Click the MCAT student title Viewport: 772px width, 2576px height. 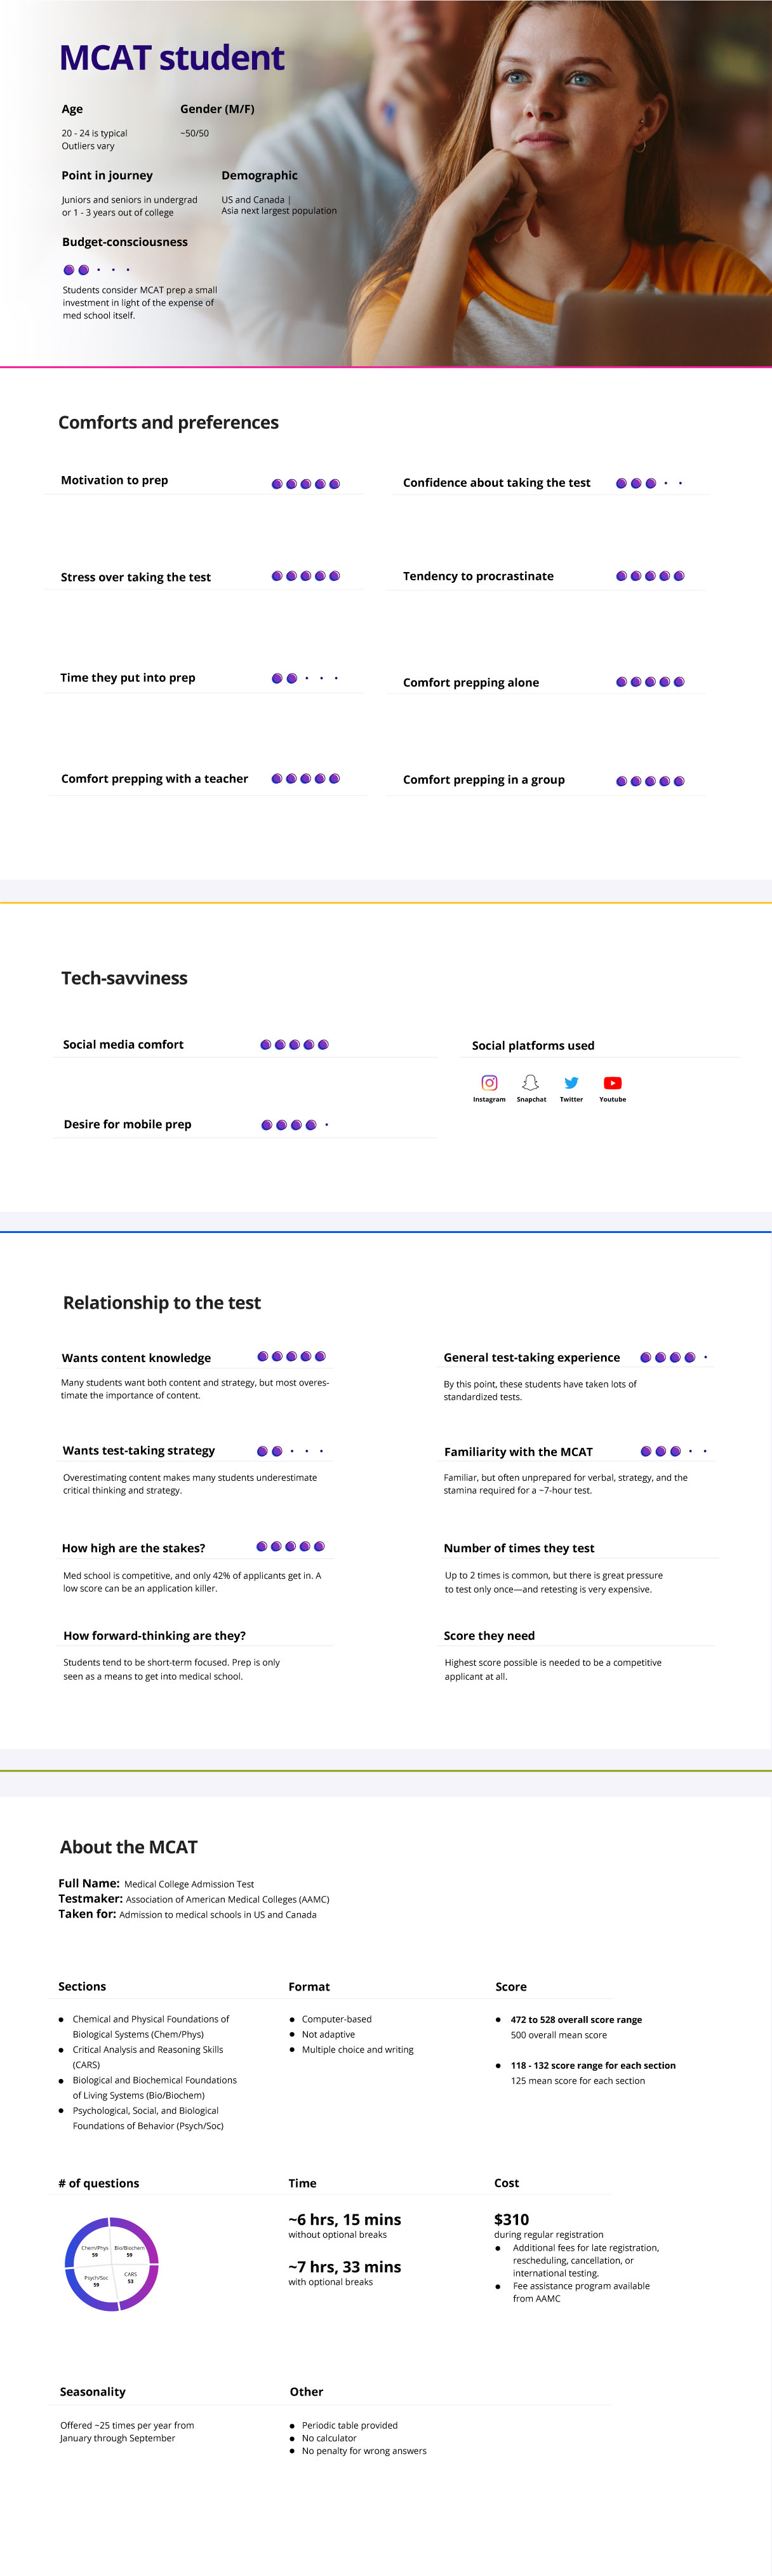(172, 58)
